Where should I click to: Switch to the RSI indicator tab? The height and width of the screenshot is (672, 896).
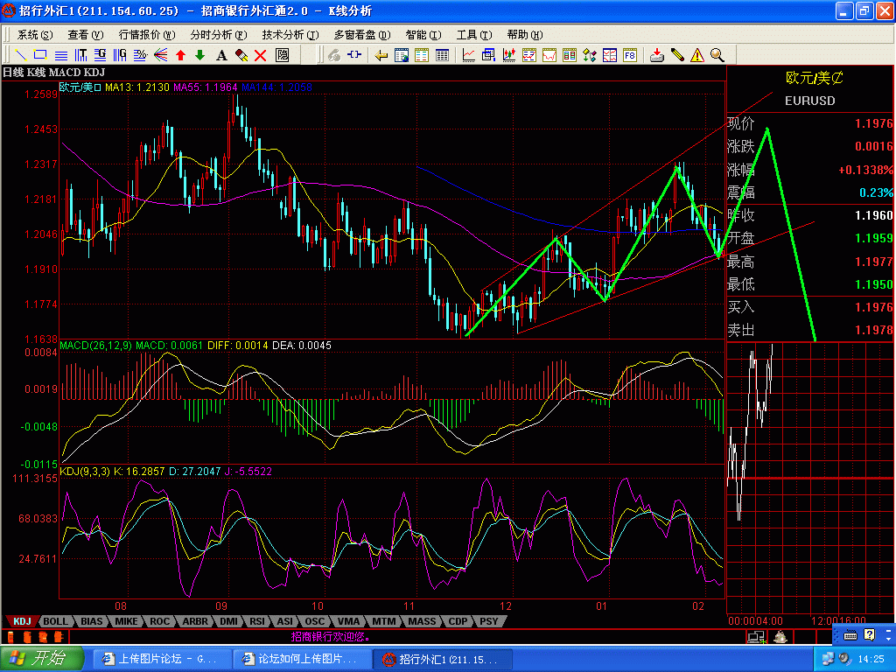point(257,621)
